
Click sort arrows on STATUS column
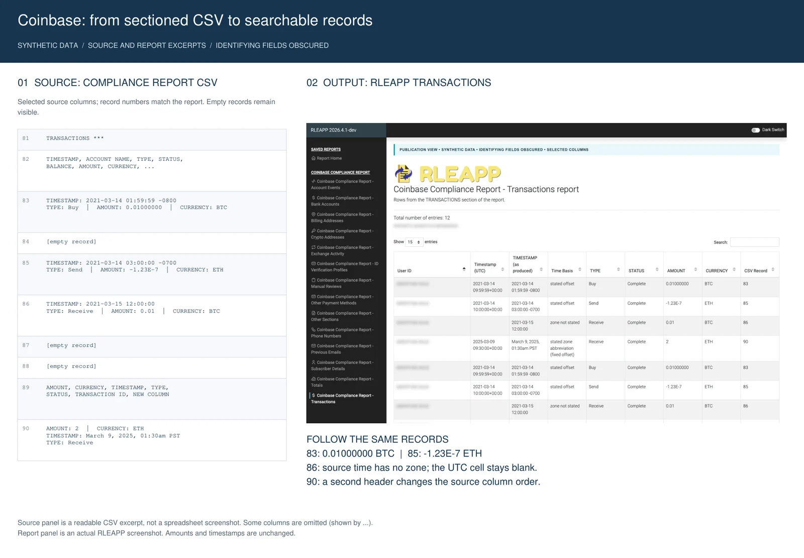[x=657, y=269]
